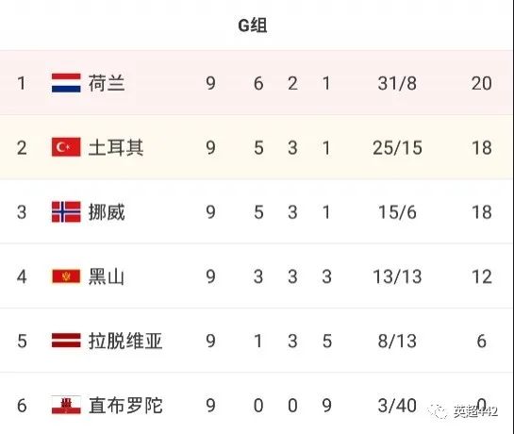Click the G组 group header
The image size is (514, 434).
253,25
